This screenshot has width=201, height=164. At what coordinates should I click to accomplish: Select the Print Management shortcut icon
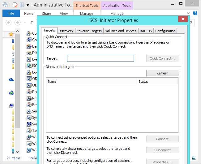(29, 98)
